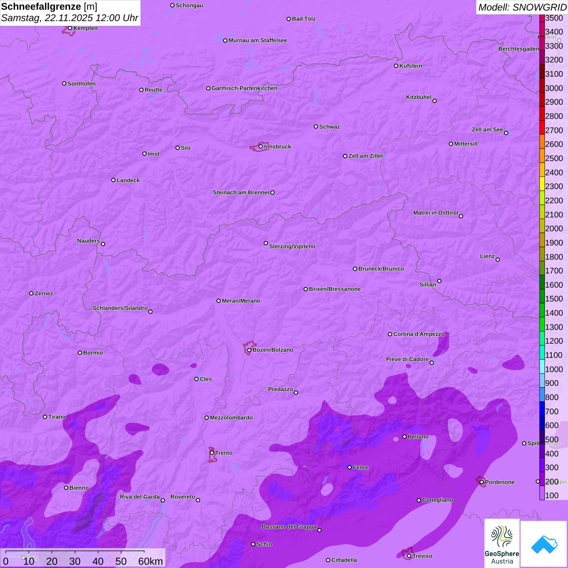Click the "Riva del Garda" label
This screenshot has width=568, height=568.
[x=140, y=497]
